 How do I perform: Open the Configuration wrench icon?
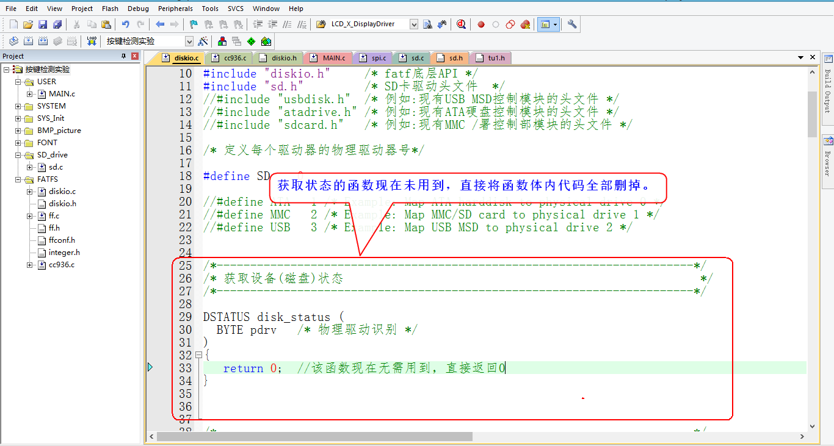[572, 24]
